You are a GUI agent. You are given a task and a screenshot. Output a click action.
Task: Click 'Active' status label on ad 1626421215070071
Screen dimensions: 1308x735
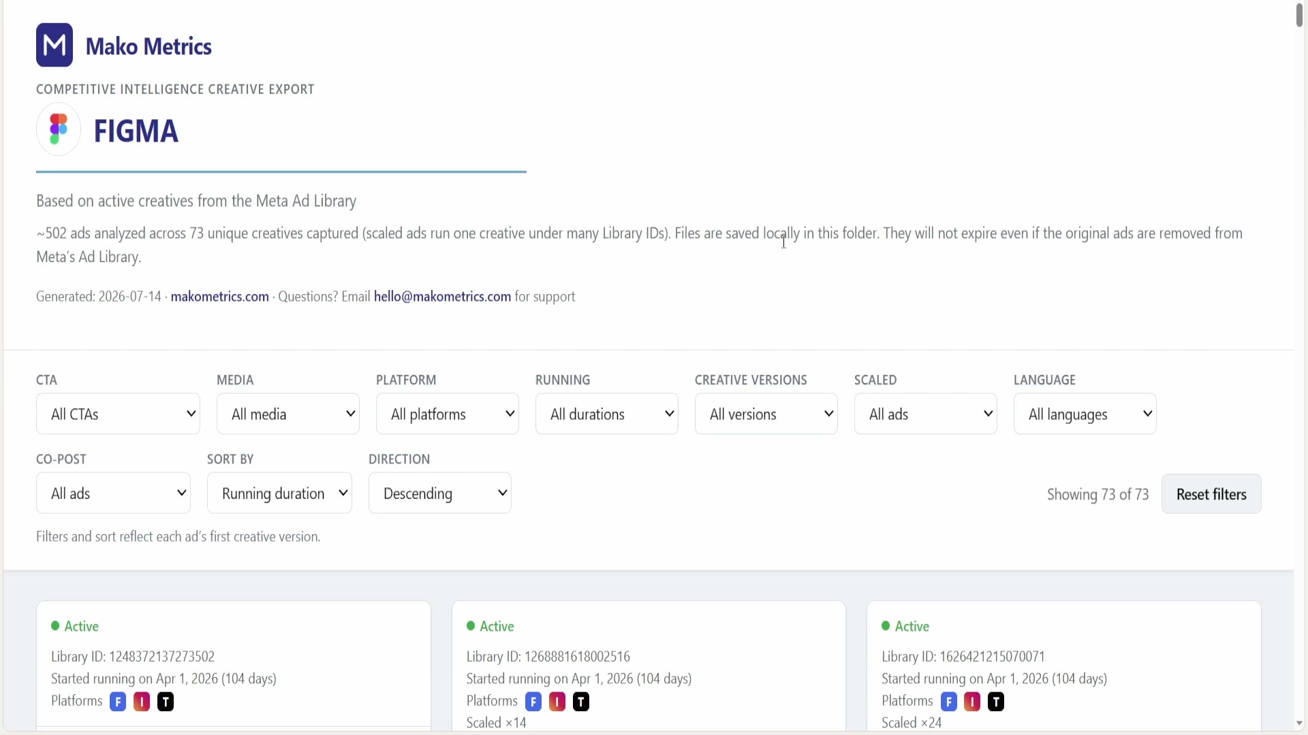pos(912,626)
